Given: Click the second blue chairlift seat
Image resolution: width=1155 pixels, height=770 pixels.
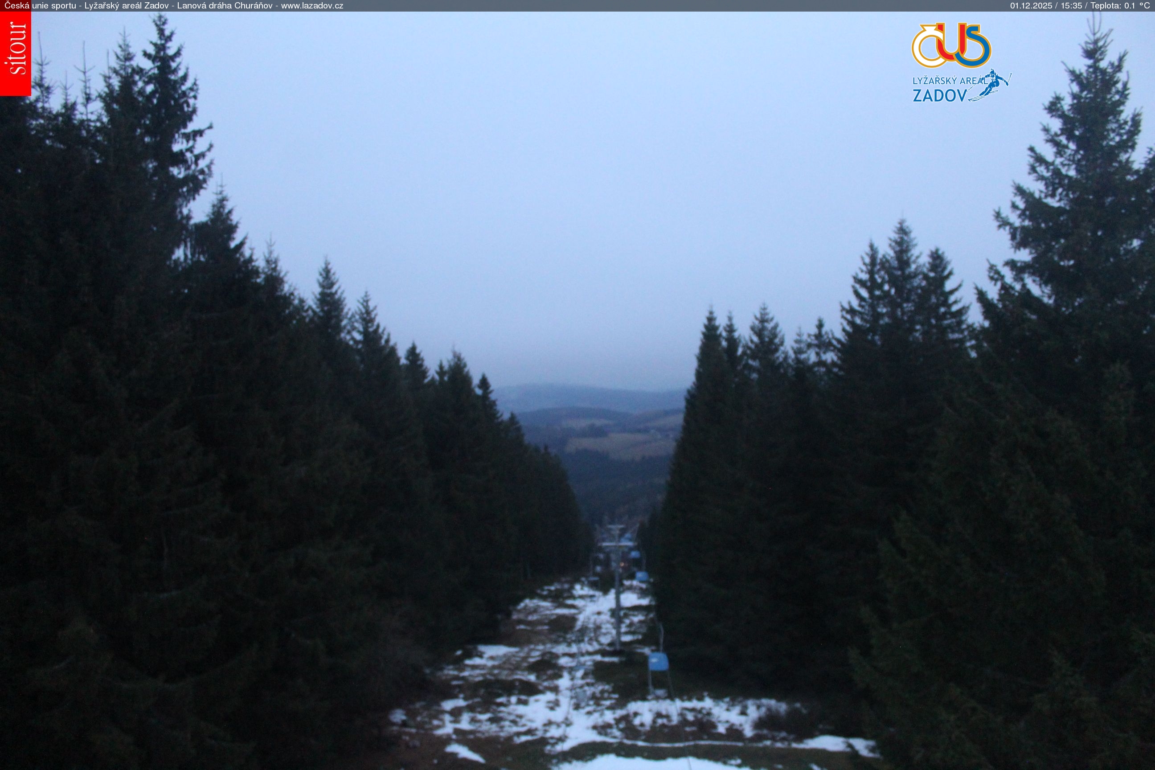Looking at the screenshot, I should [641, 576].
